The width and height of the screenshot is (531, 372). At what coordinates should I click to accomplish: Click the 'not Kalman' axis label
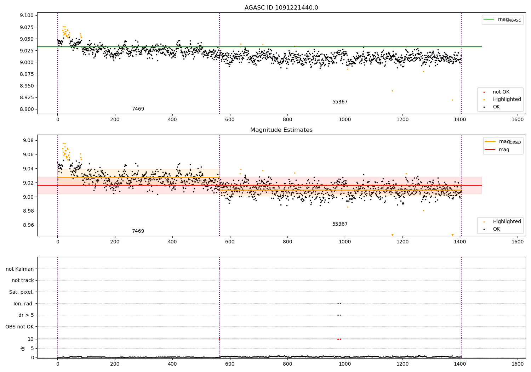[x=20, y=269]
